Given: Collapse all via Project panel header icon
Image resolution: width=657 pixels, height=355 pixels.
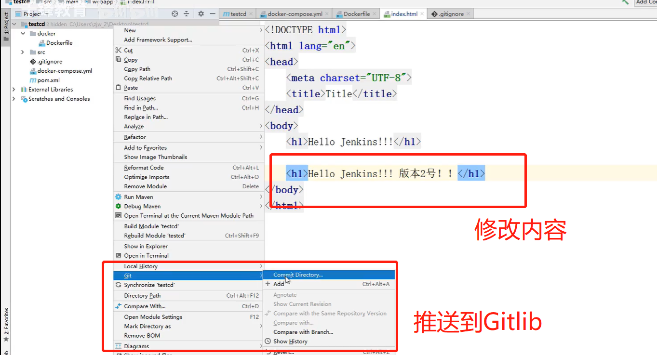Looking at the screenshot, I should pyautogui.click(x=187, y=14).
